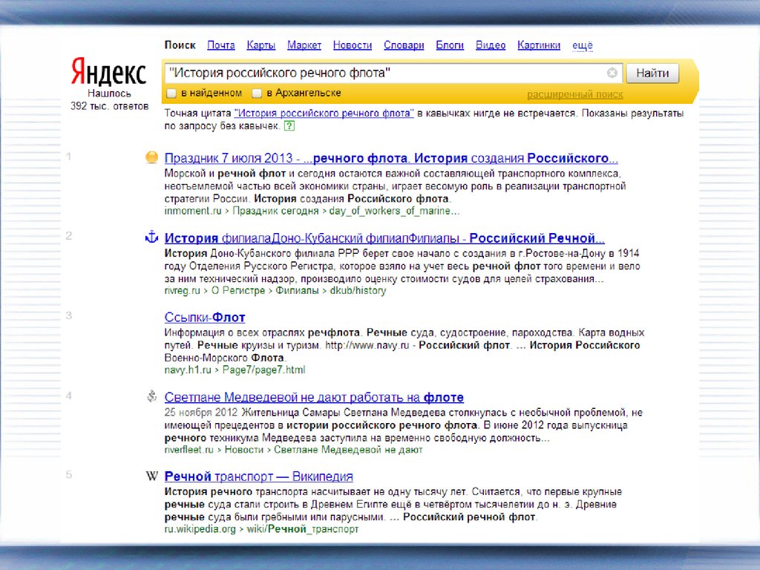Viewport: 760px width, 570px height.
Task: Click the Яндекс logo
Action: pyautogui.click(x=108, y=72)
